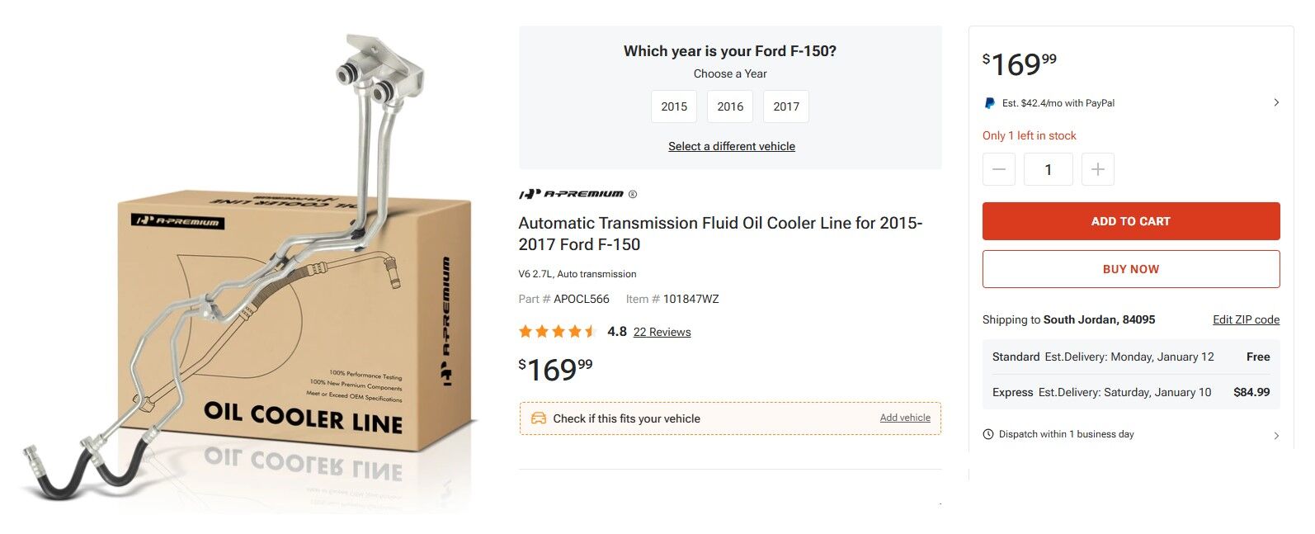Click the Buy Now button
1315x534 pixels.
click(x=1130, y=269)
